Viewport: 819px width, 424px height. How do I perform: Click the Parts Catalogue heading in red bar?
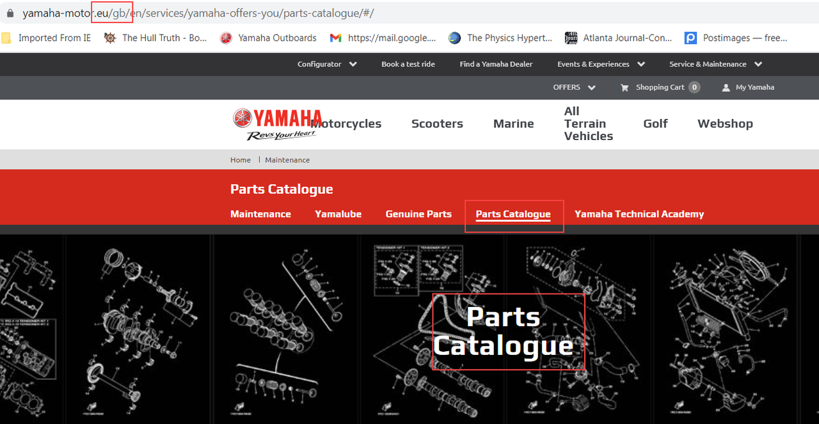pos(282,189)
